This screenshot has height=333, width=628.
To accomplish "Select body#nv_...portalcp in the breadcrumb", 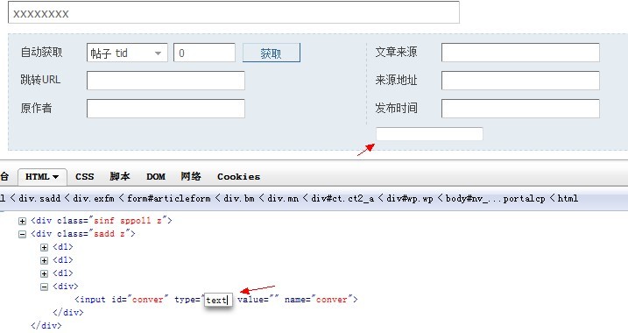I will 496,198.
